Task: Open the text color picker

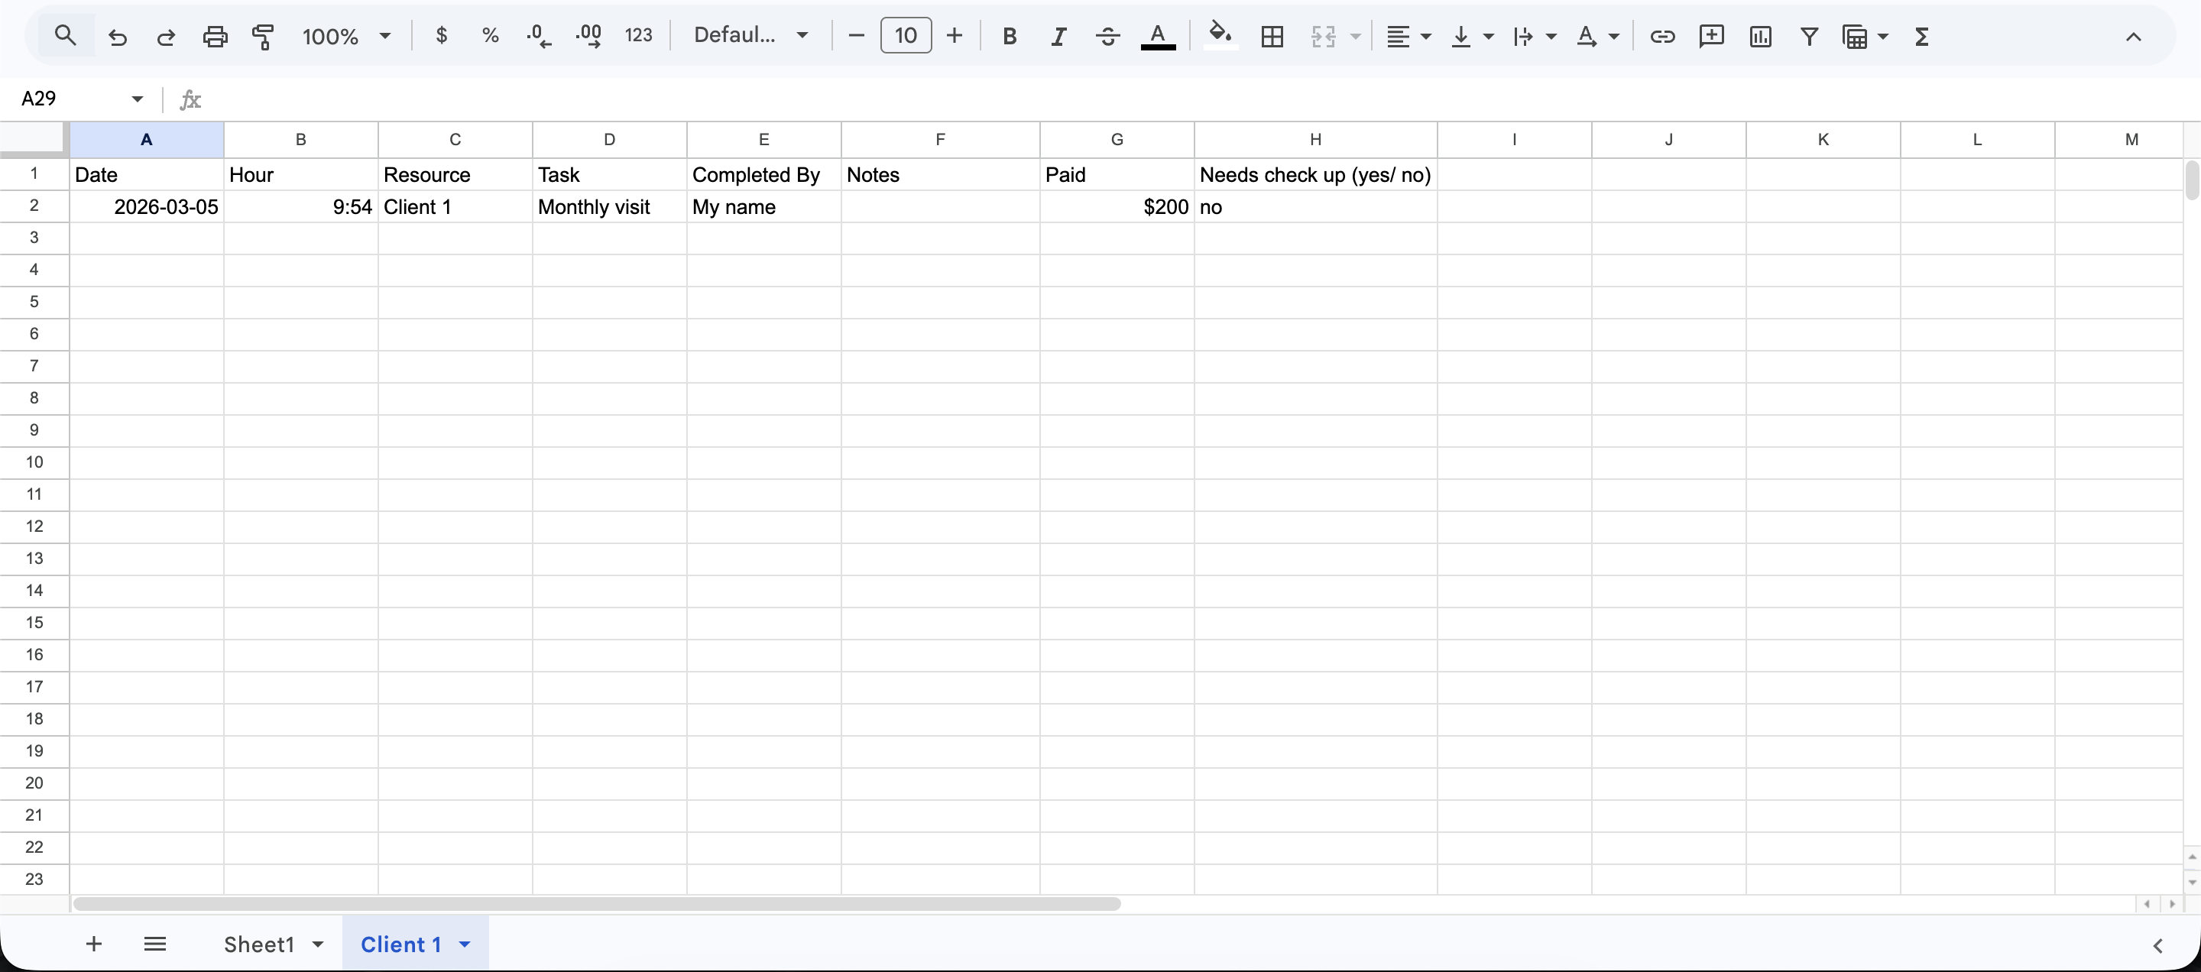Action: point(1159,36)
